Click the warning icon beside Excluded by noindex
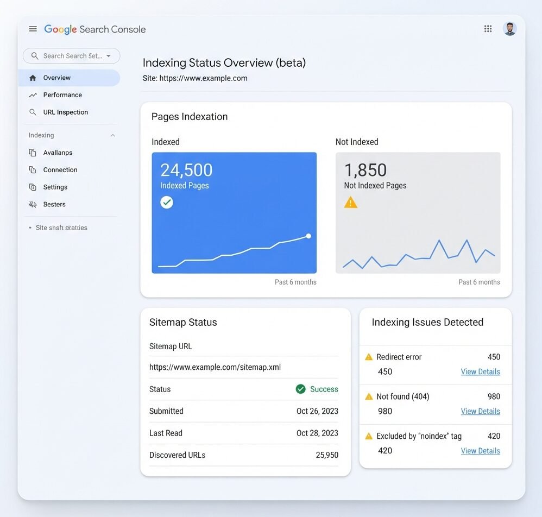The width and height of the screenshot is (542, 517). (x=369, y=436)
